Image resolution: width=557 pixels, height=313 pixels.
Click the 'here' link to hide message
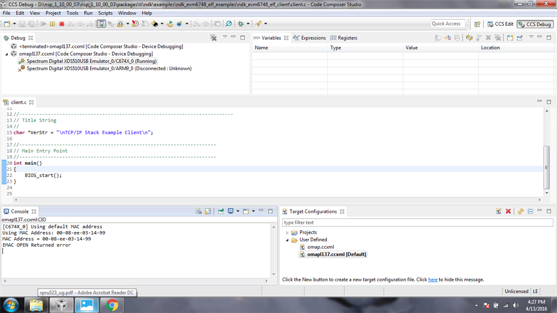pyautogui.click(x=433, y=279)
